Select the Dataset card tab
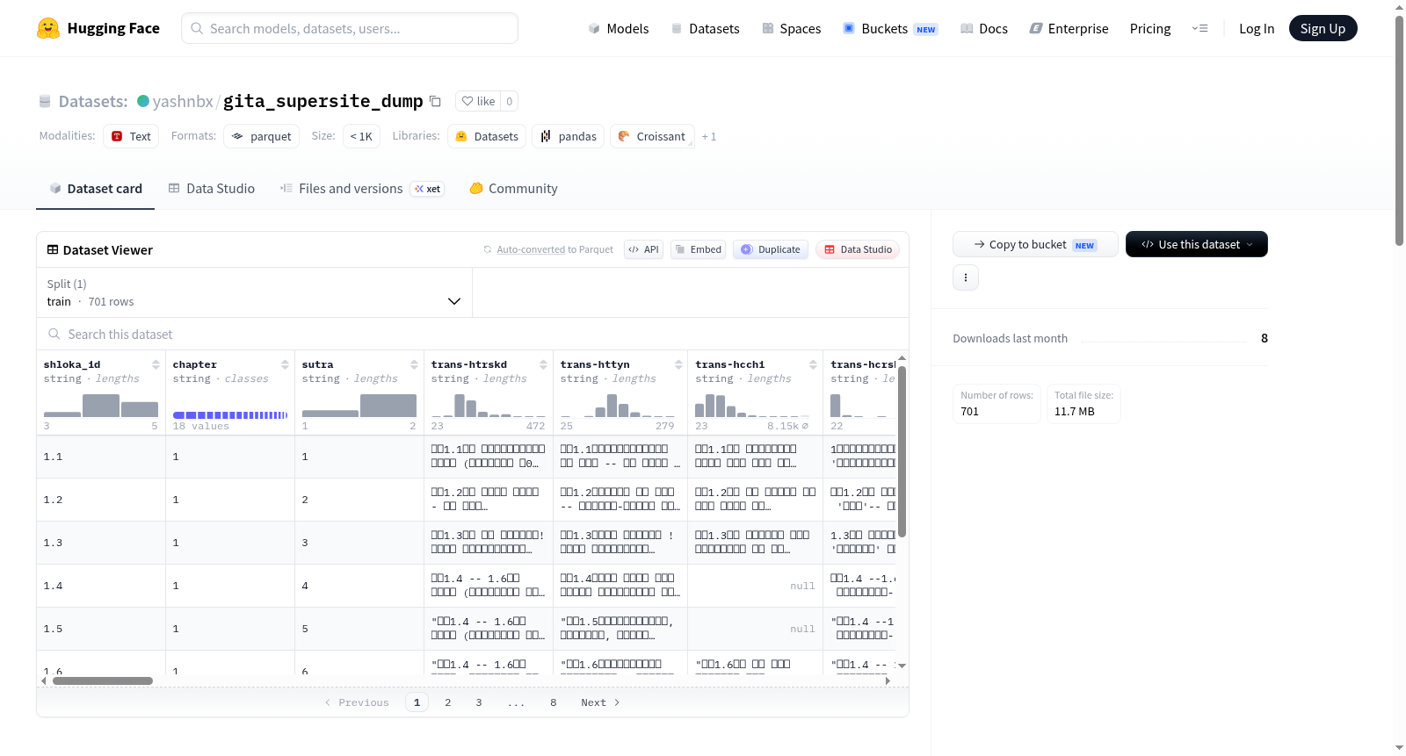The height and width of the screenshot is (756, 1406). (x=96, y=189)
